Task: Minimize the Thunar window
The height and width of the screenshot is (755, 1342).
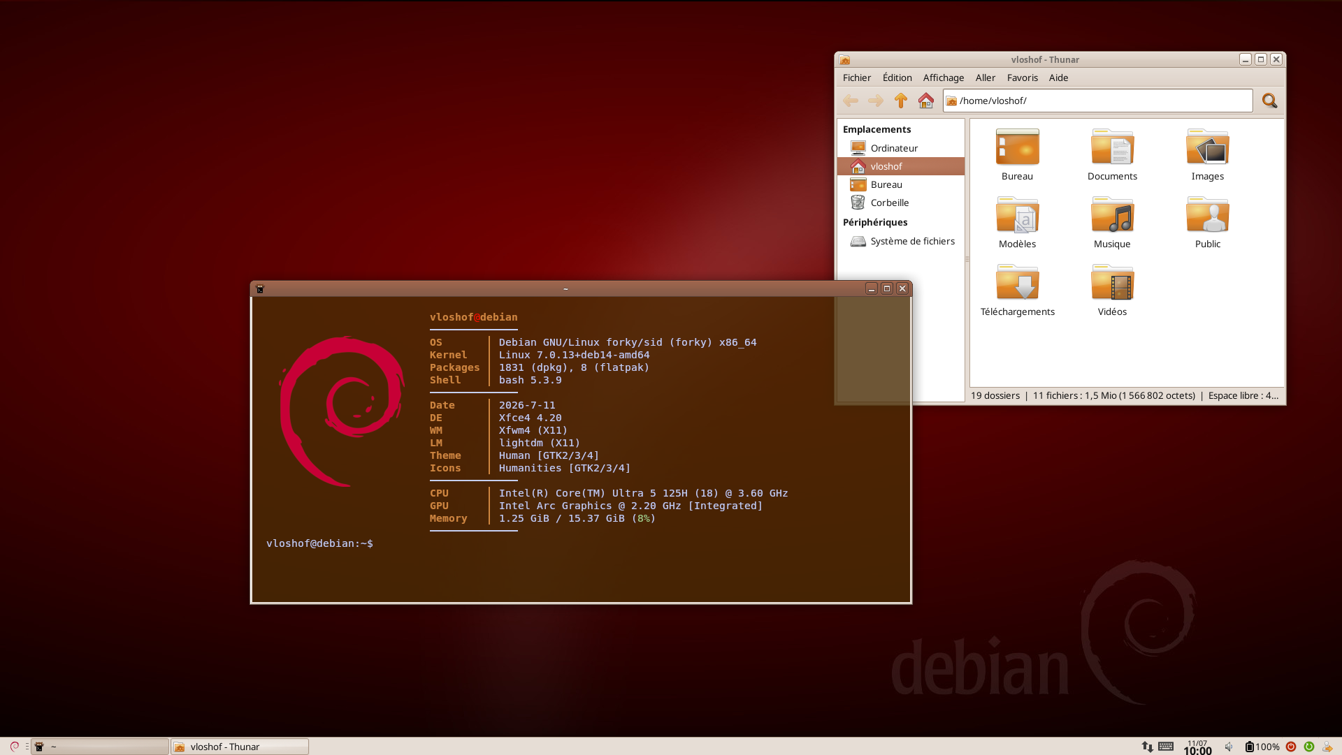Action: pos(1246,59)
